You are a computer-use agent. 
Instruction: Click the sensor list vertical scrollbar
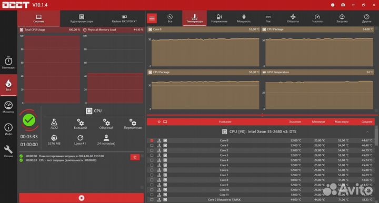[x=376, y=135]
